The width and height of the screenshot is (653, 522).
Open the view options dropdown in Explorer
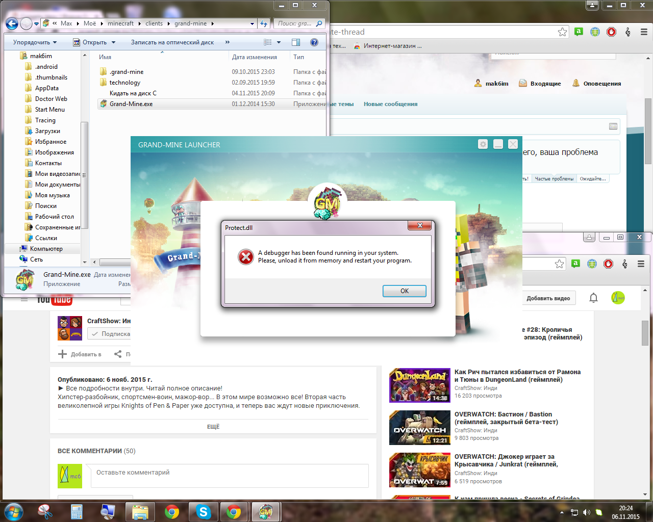(279, 42)
